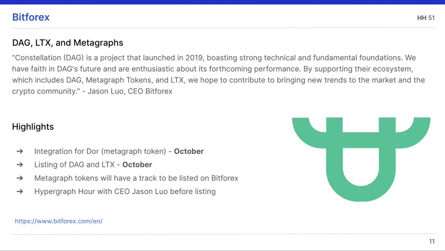Screen dimensions: 445x251
Task: Click the DAG, LTX, and Metagraphs heading
Action: [68, 43]
